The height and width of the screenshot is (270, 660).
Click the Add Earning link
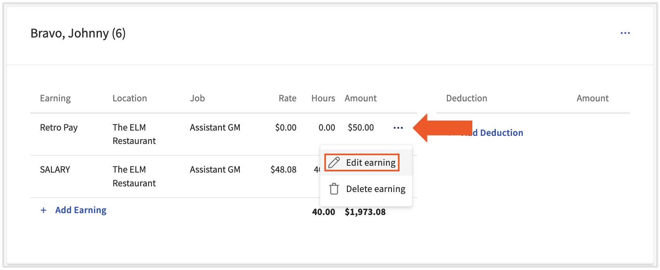pyautogui.click(x=80, y=210)
